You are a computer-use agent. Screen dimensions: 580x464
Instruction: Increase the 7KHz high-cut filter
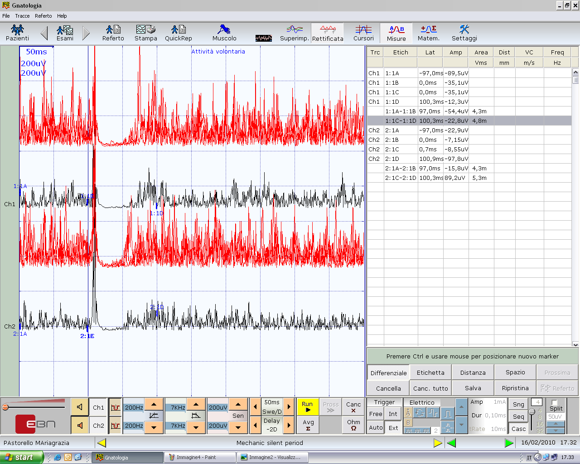(196, 404)
